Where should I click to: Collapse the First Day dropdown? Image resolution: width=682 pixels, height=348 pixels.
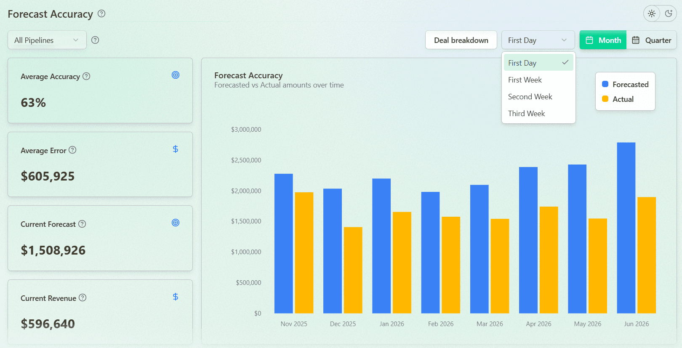(x=538, y=40)
